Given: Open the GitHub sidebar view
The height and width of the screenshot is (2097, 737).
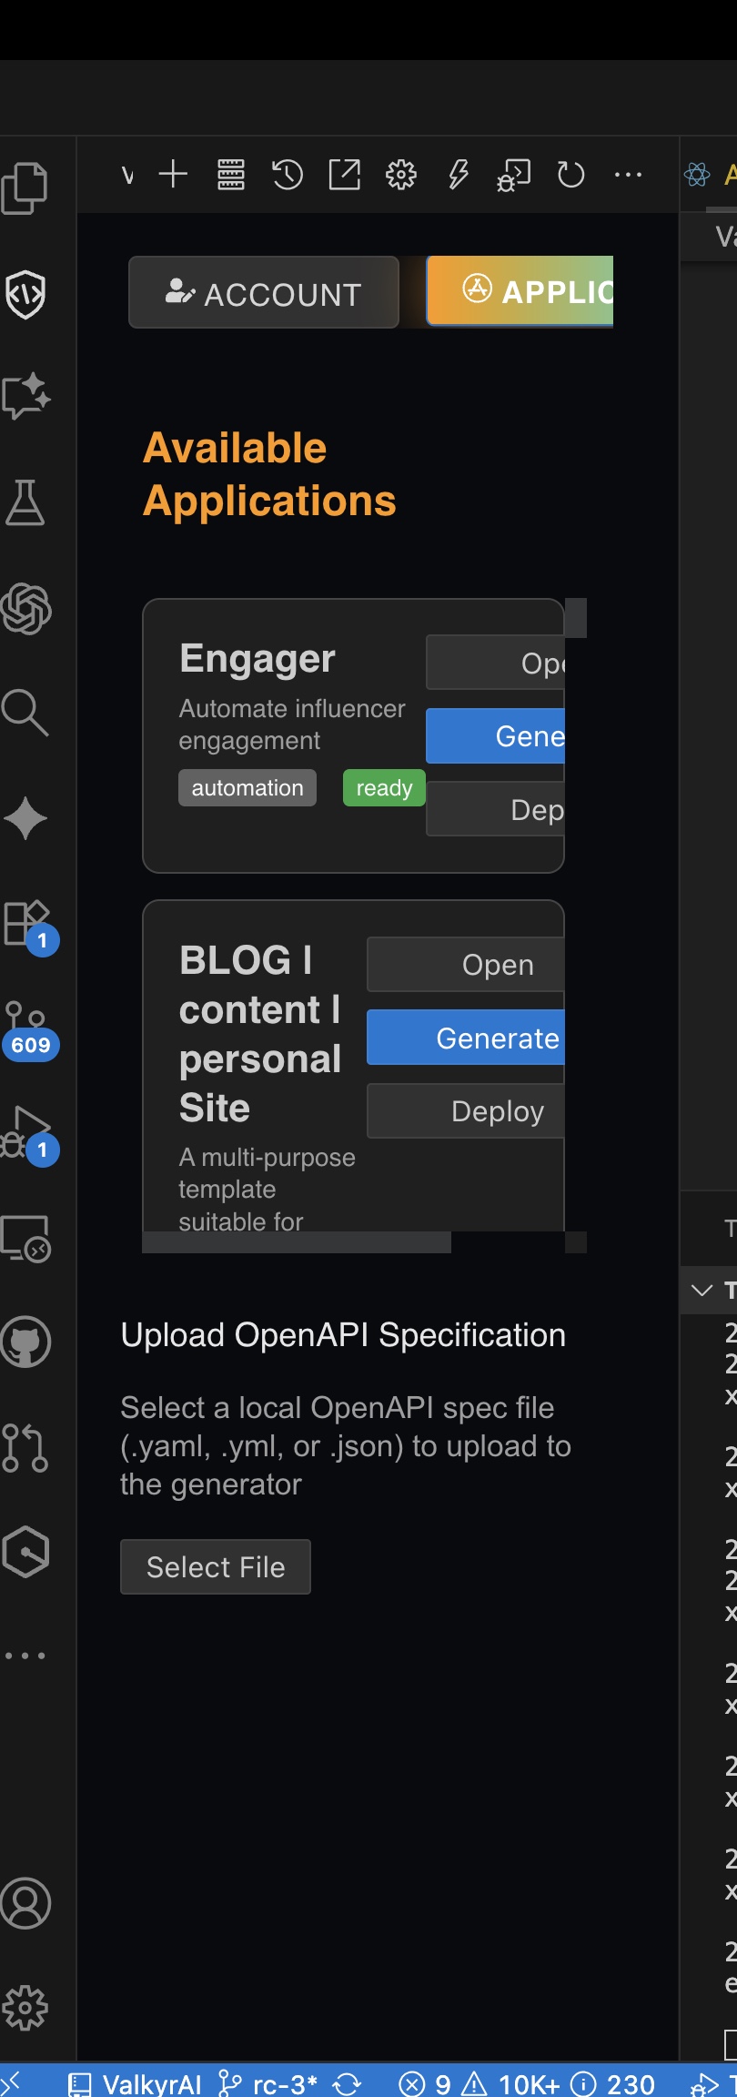Looking at the screenshot, I should pyautogui.click(x=25, y=1342).
